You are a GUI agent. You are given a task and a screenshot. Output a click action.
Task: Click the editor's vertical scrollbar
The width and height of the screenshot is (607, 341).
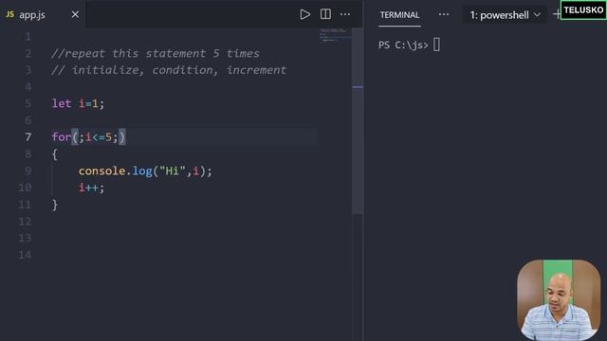point(358,120)
